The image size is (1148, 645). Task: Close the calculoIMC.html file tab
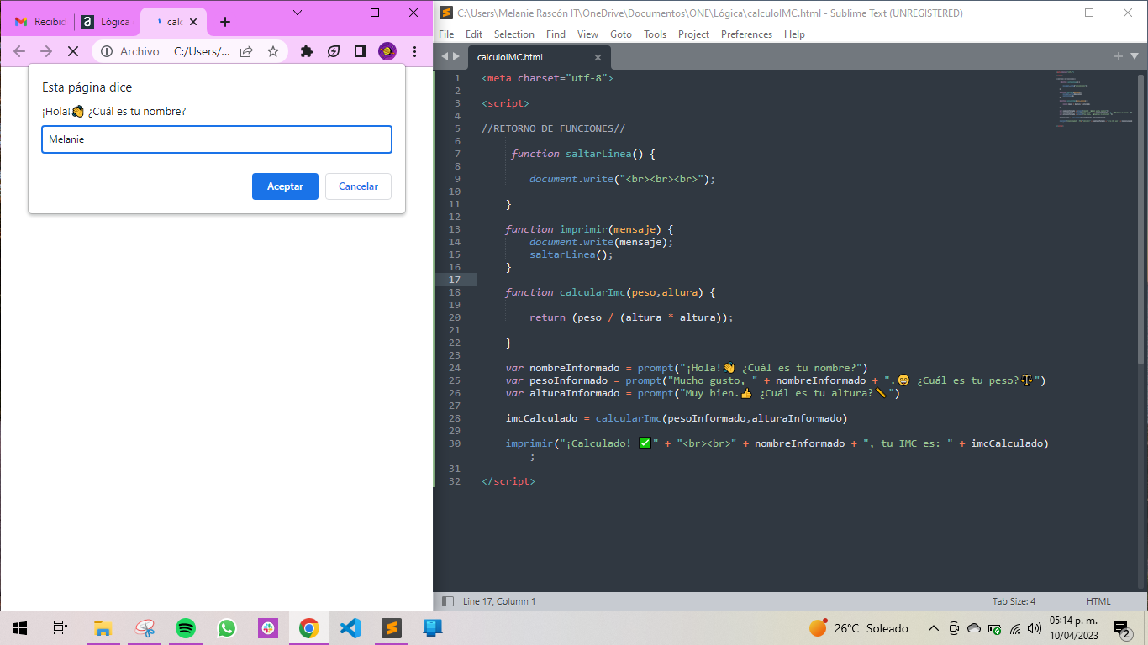point(598,57)
